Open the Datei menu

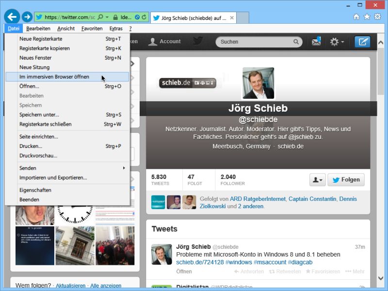tap(14, 29)
